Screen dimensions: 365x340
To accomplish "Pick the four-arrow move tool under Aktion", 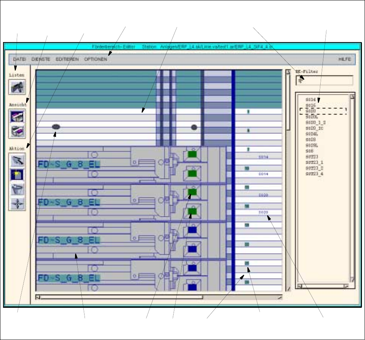I will pos(17,204).
